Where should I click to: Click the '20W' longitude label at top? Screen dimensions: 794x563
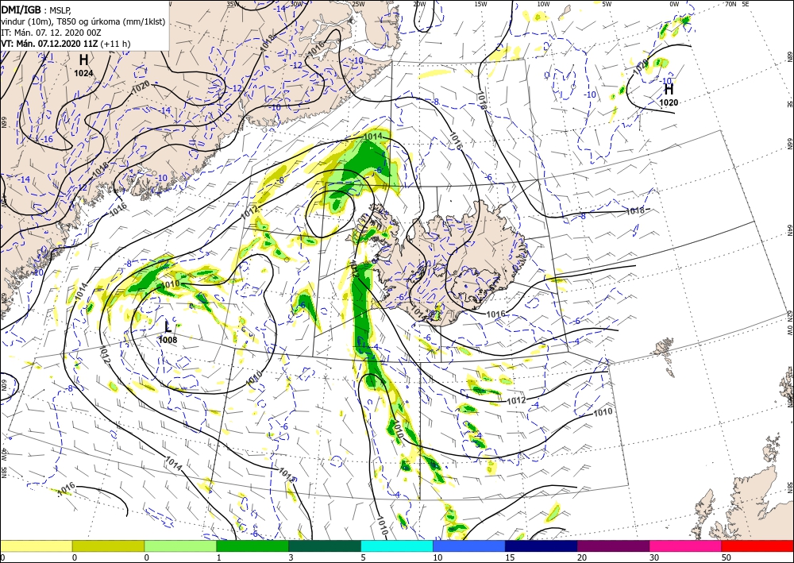419,4
